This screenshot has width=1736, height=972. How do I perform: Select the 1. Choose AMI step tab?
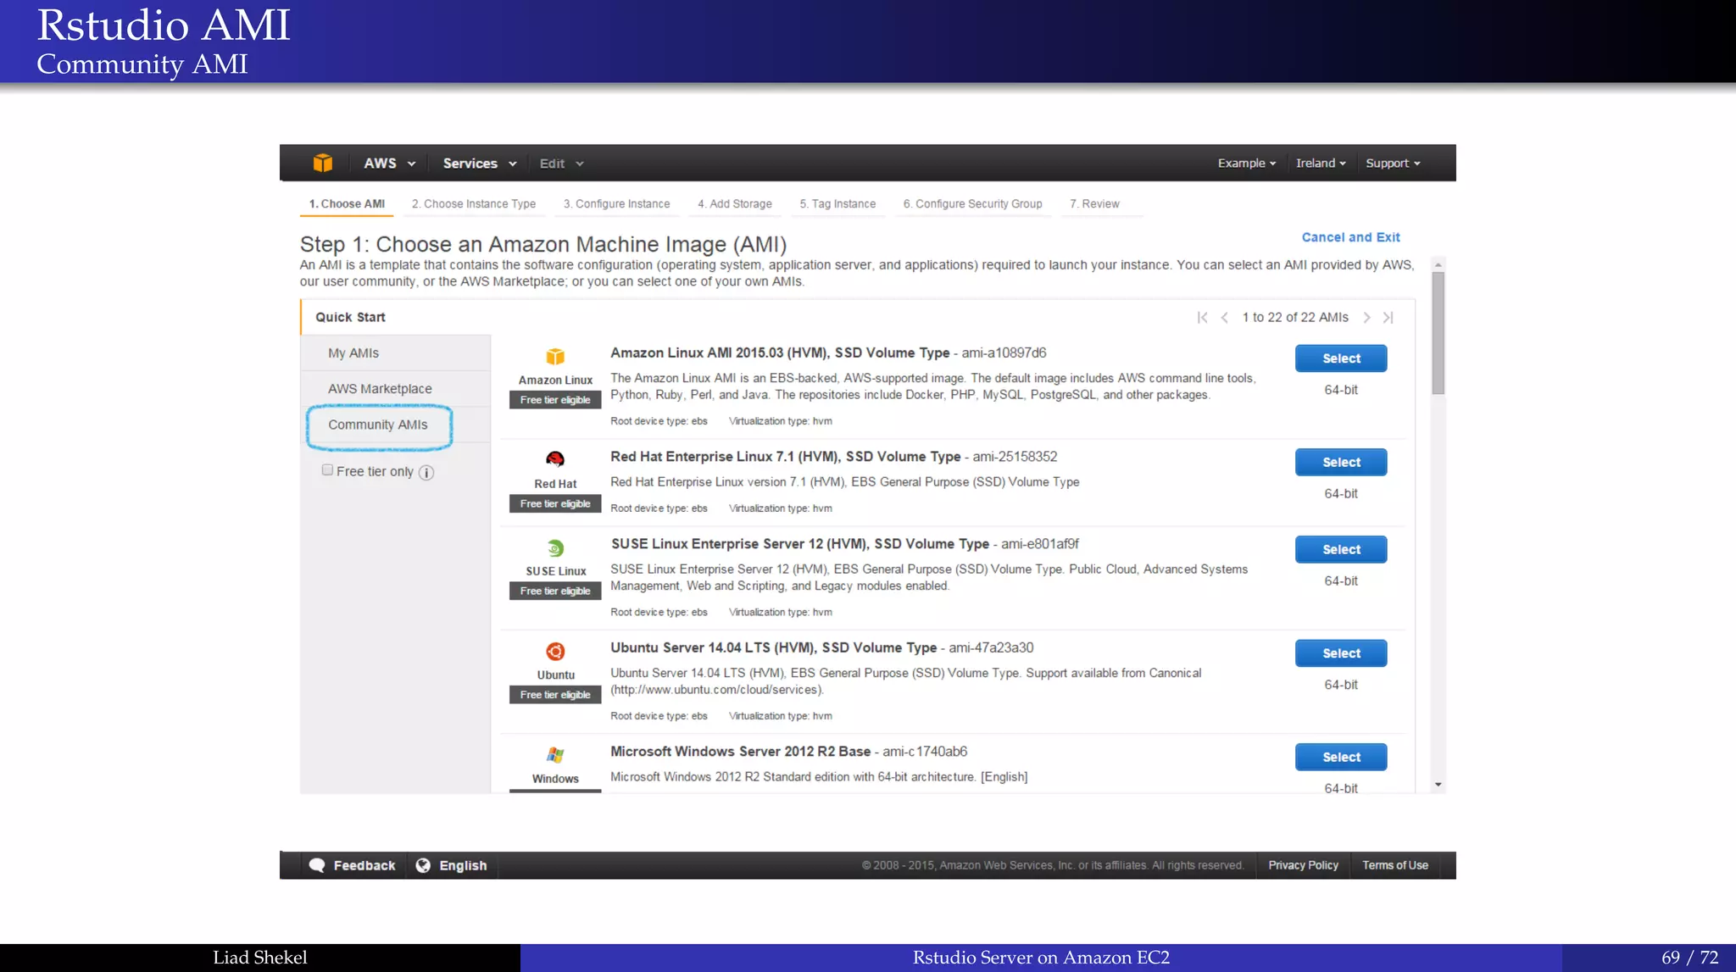[x=347, y=204]
